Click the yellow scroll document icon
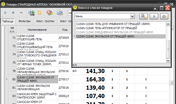Image resolution: width=176 pixels, height=104 pixels. coord(40,13)
